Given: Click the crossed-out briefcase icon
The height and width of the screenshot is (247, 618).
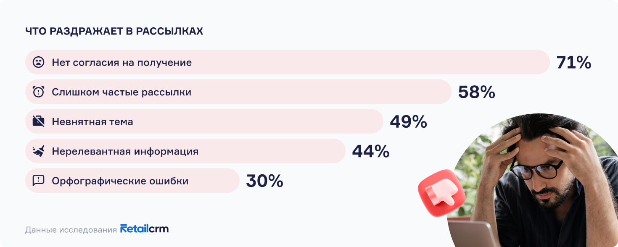Looking at the screenshot, I should pyautogui.click(x=38, y=122).
